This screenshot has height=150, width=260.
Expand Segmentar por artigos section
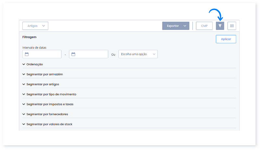click(x=43, y=84)
